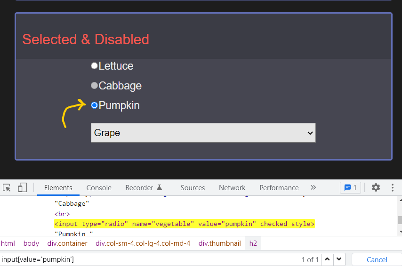Go to next search result arrow
402x266 pixels.
(339, 259)
